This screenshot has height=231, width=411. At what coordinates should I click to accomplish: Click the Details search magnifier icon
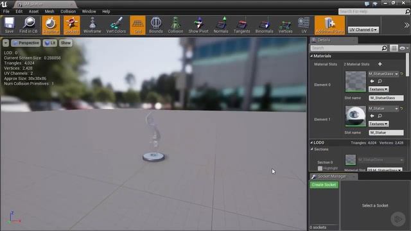point(384,48)
